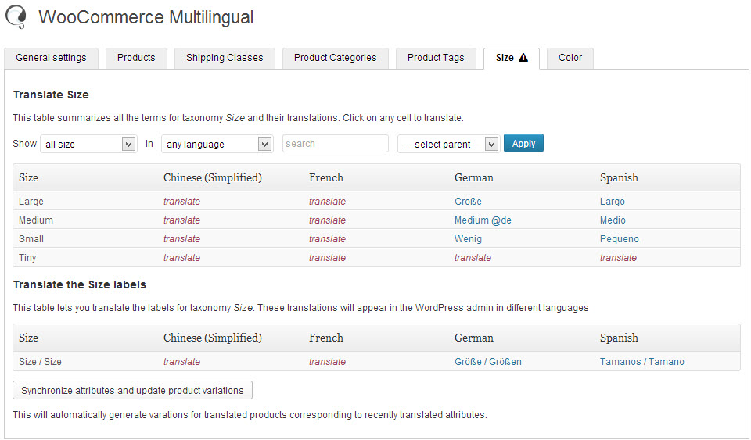Focus the search input field
This screenshot has height=440, width=751.
[336, 144]
